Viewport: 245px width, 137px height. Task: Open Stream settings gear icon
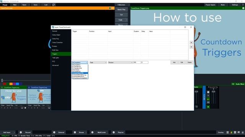click(75, 132)
